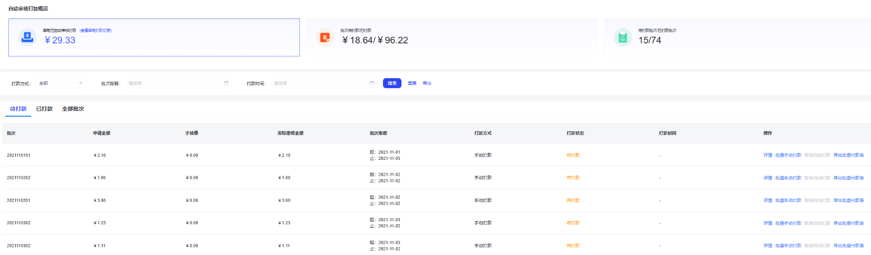871x255 pixels.
Task: Switch to the 已打款 tab
Action: 45,109
